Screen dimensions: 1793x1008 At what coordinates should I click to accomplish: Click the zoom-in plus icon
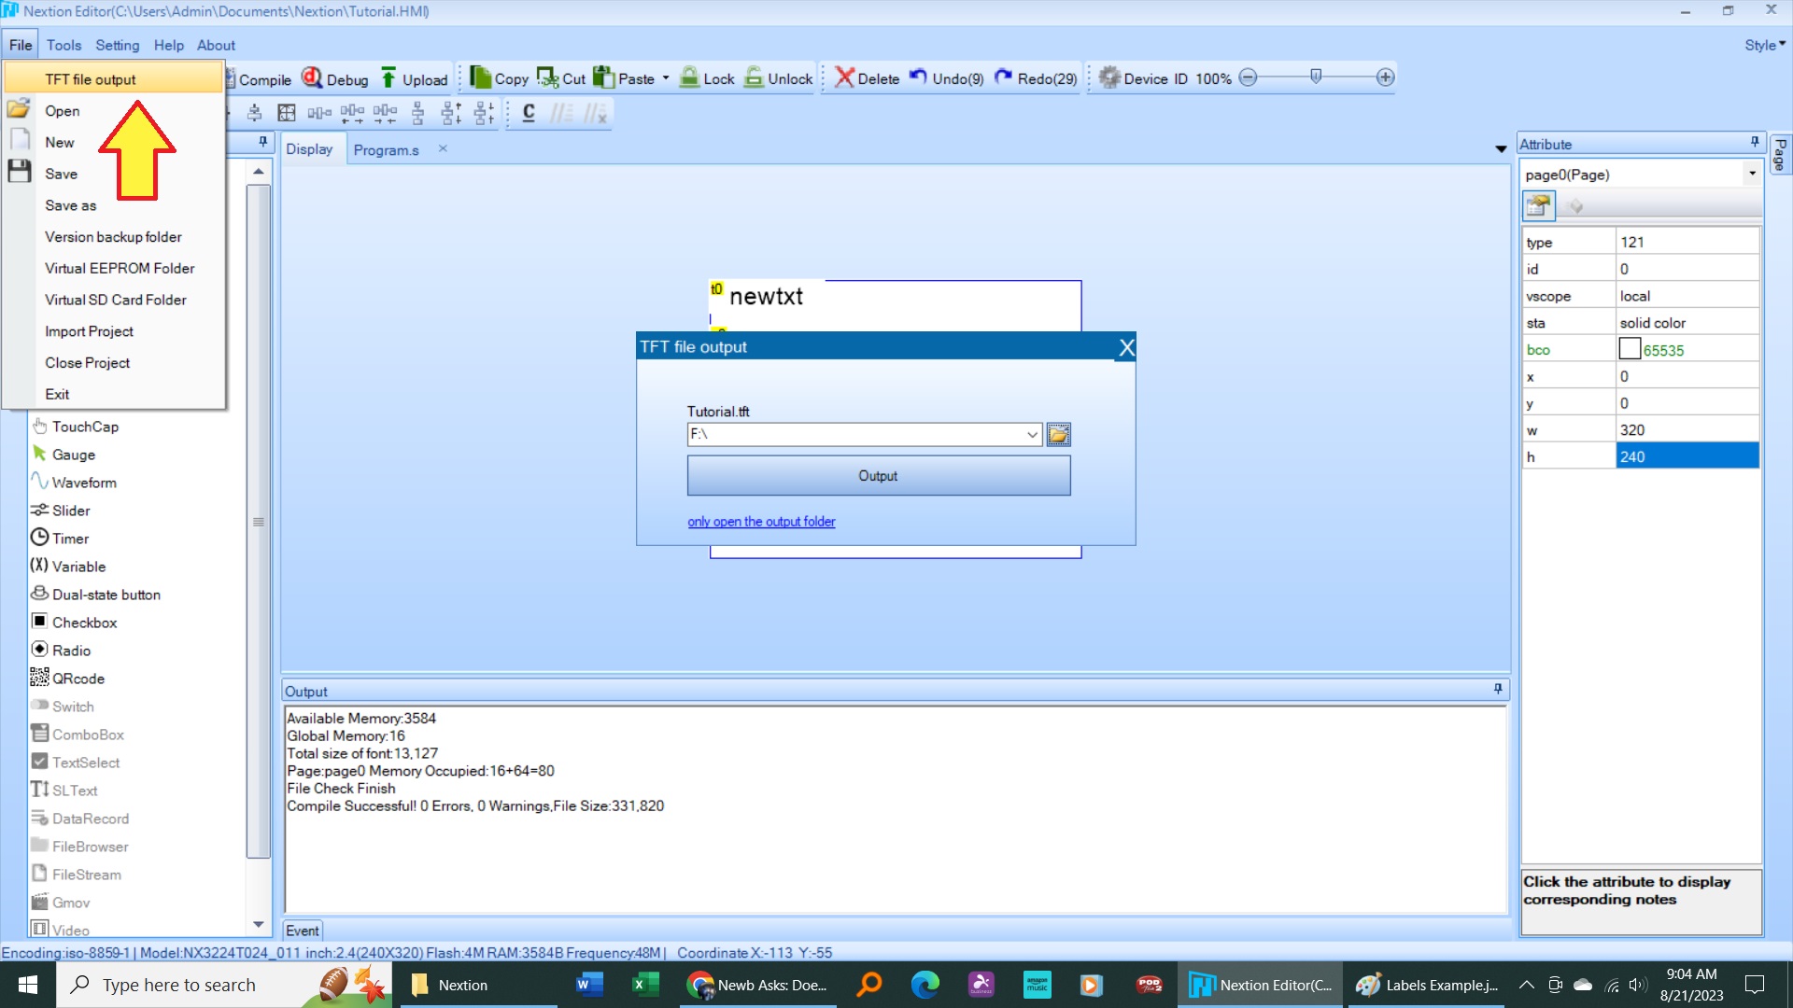(x=1386, y=77)
